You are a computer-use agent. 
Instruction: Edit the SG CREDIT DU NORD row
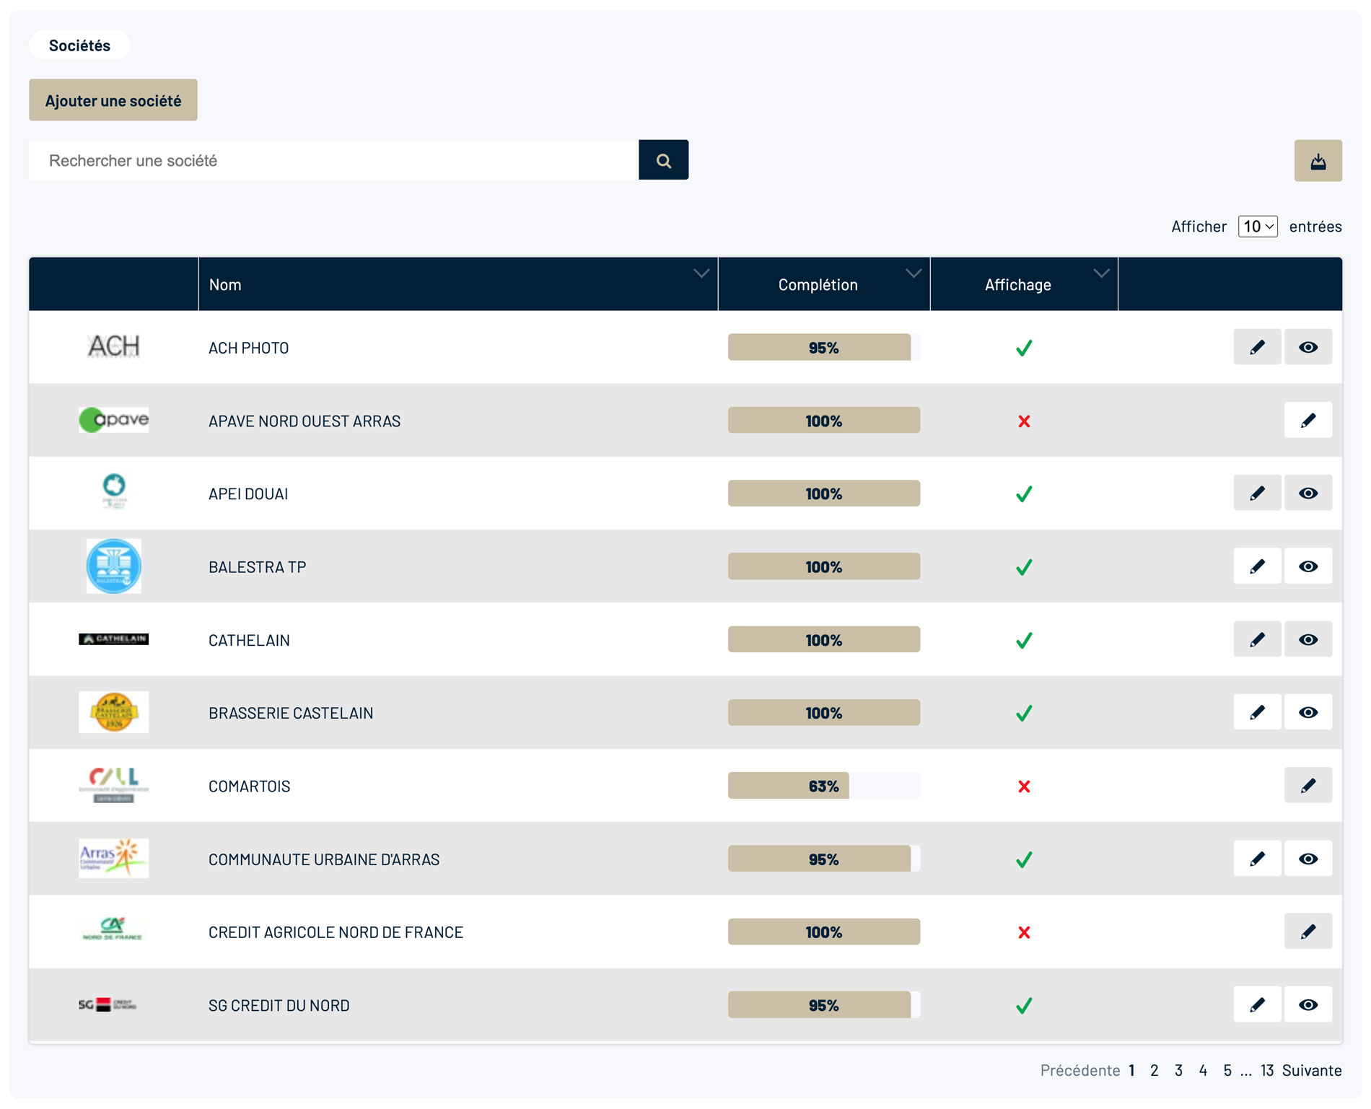point(1256,1004)
